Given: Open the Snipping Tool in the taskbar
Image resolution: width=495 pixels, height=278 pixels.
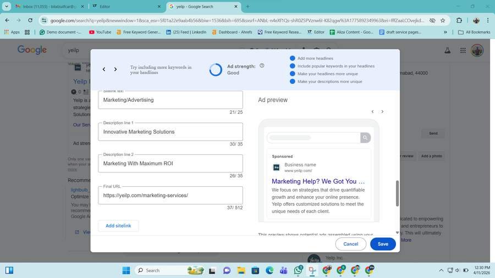Looking at the screenshot, I should 312,270.
